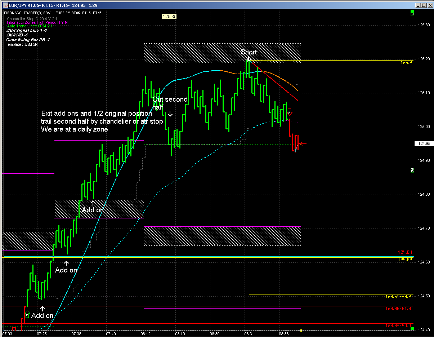
Task: Click the Short annotation text
Action: coord(249,52)
